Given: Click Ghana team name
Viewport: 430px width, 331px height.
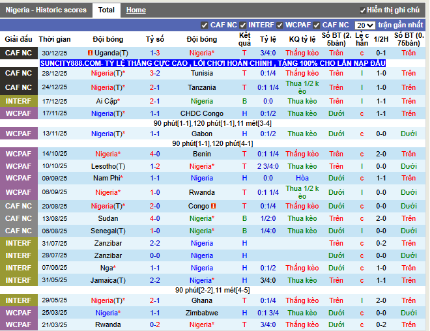Looking at the screenshot, I should (x=202, y=300).
